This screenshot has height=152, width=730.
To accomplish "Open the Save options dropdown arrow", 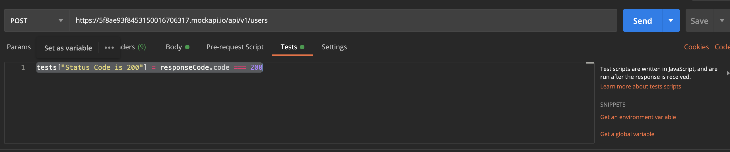I will (722, 21).
